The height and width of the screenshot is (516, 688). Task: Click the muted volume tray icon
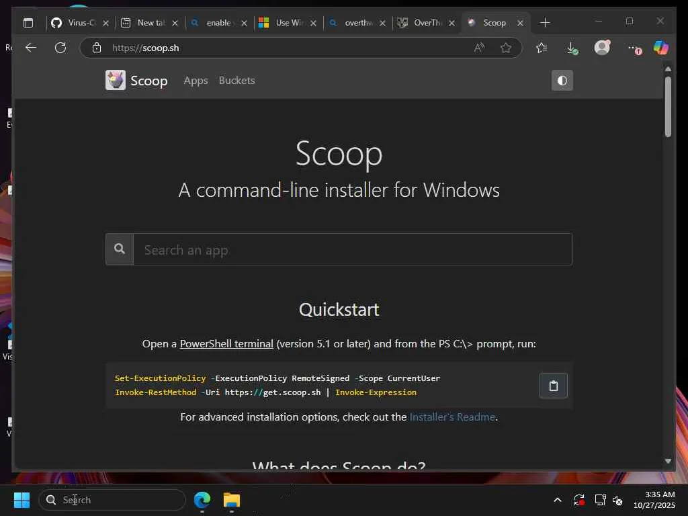point(618,500)
